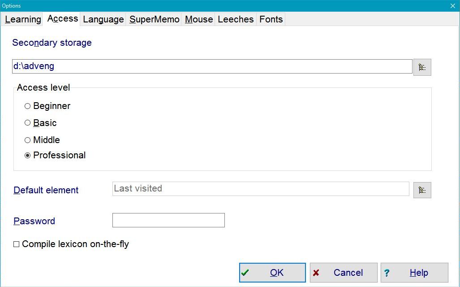Choose the Middle access level

point(28,140)
